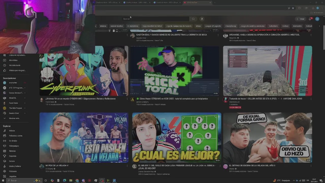Viewport: 325px width, 183px height.
Task: Select the Copa Mundial de Fútbol chip
Action: click(x=152, y=26)
